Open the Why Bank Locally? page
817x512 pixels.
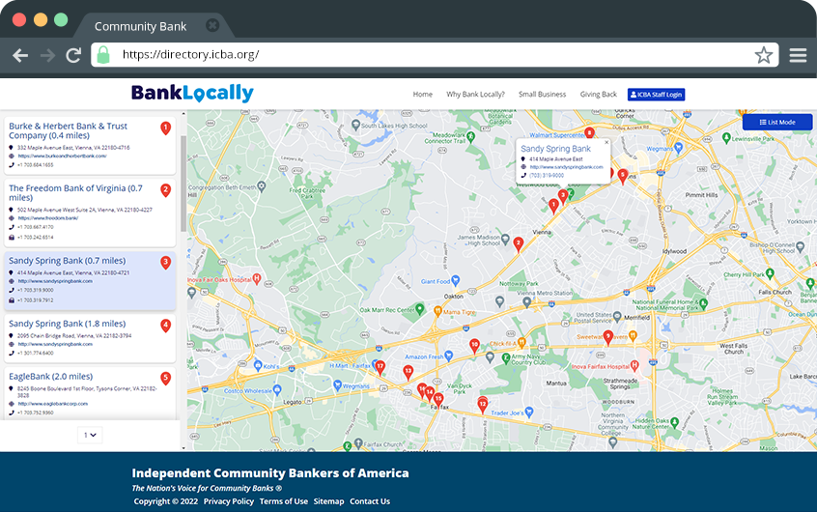coord(475,95)
